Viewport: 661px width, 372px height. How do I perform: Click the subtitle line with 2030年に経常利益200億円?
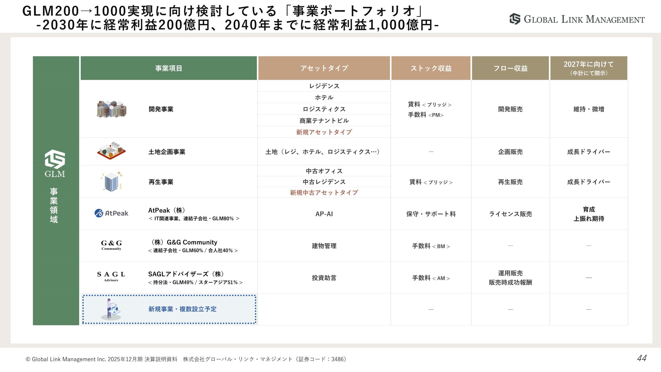point(238,25)
